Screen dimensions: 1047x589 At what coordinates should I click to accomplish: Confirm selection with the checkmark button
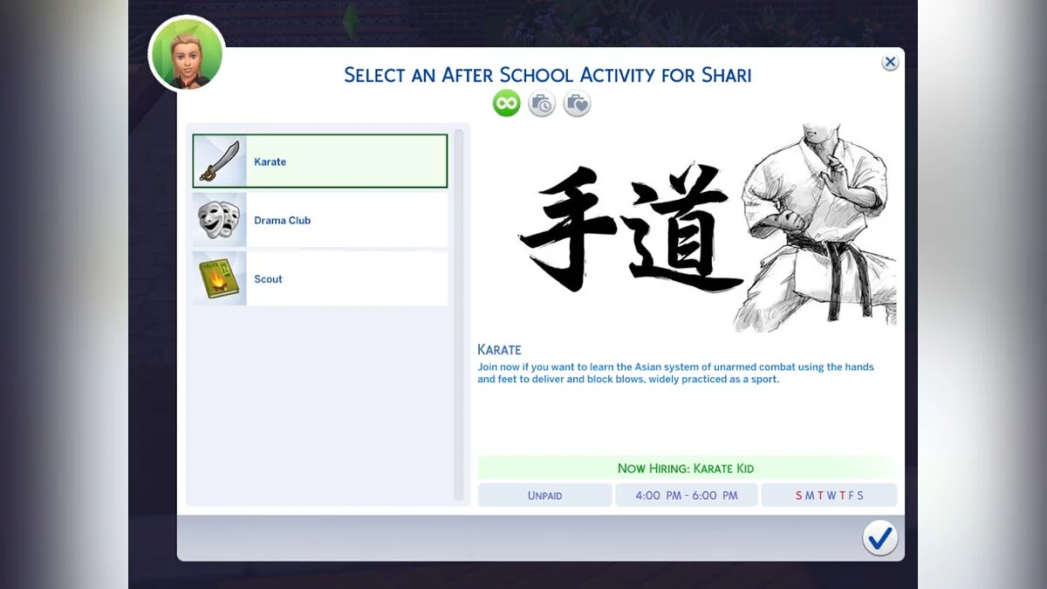[x=880, y=538]
